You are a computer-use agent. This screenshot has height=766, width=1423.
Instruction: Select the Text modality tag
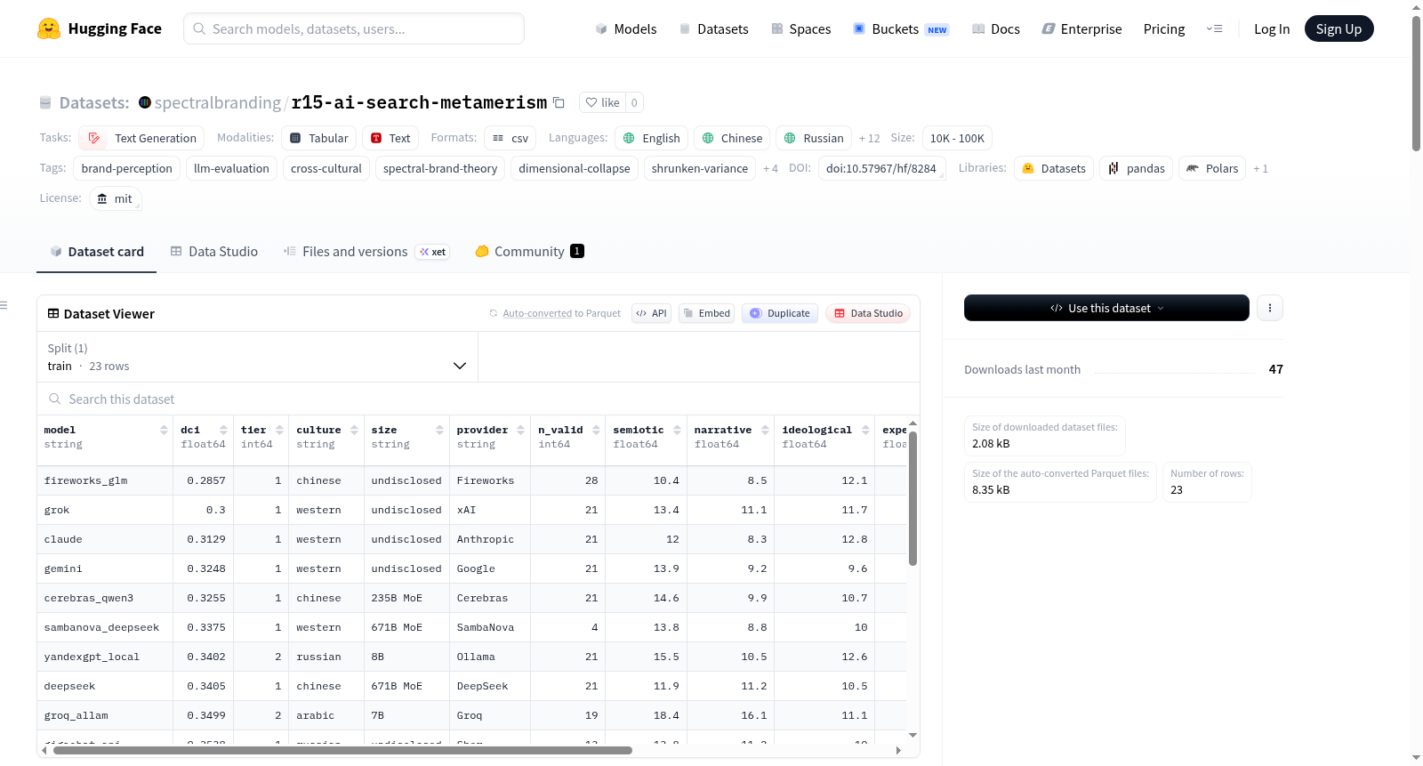click(390, 138)
